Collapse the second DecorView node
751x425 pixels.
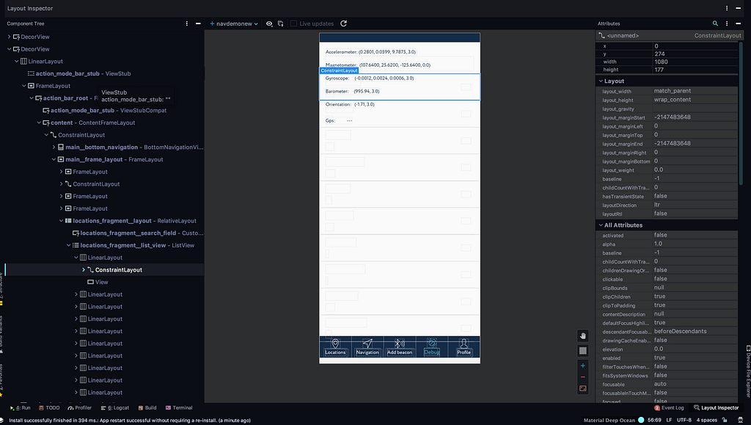[x=9, y=49]
